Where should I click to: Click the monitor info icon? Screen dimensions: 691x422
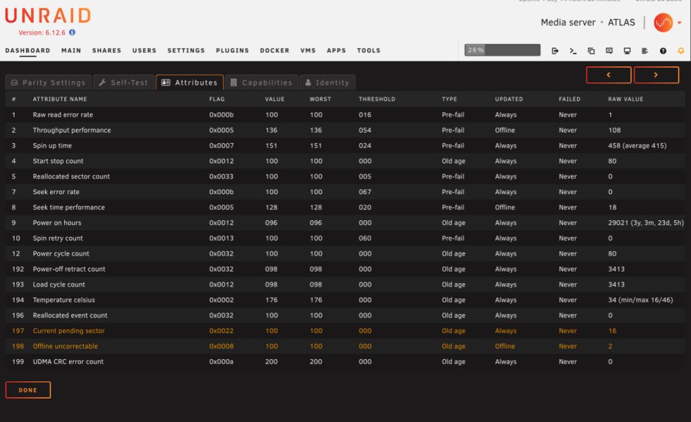(x=627, y=50)
